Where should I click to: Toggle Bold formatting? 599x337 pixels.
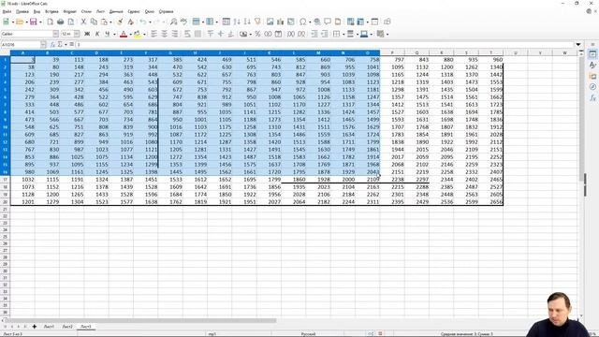click(87, 34)
